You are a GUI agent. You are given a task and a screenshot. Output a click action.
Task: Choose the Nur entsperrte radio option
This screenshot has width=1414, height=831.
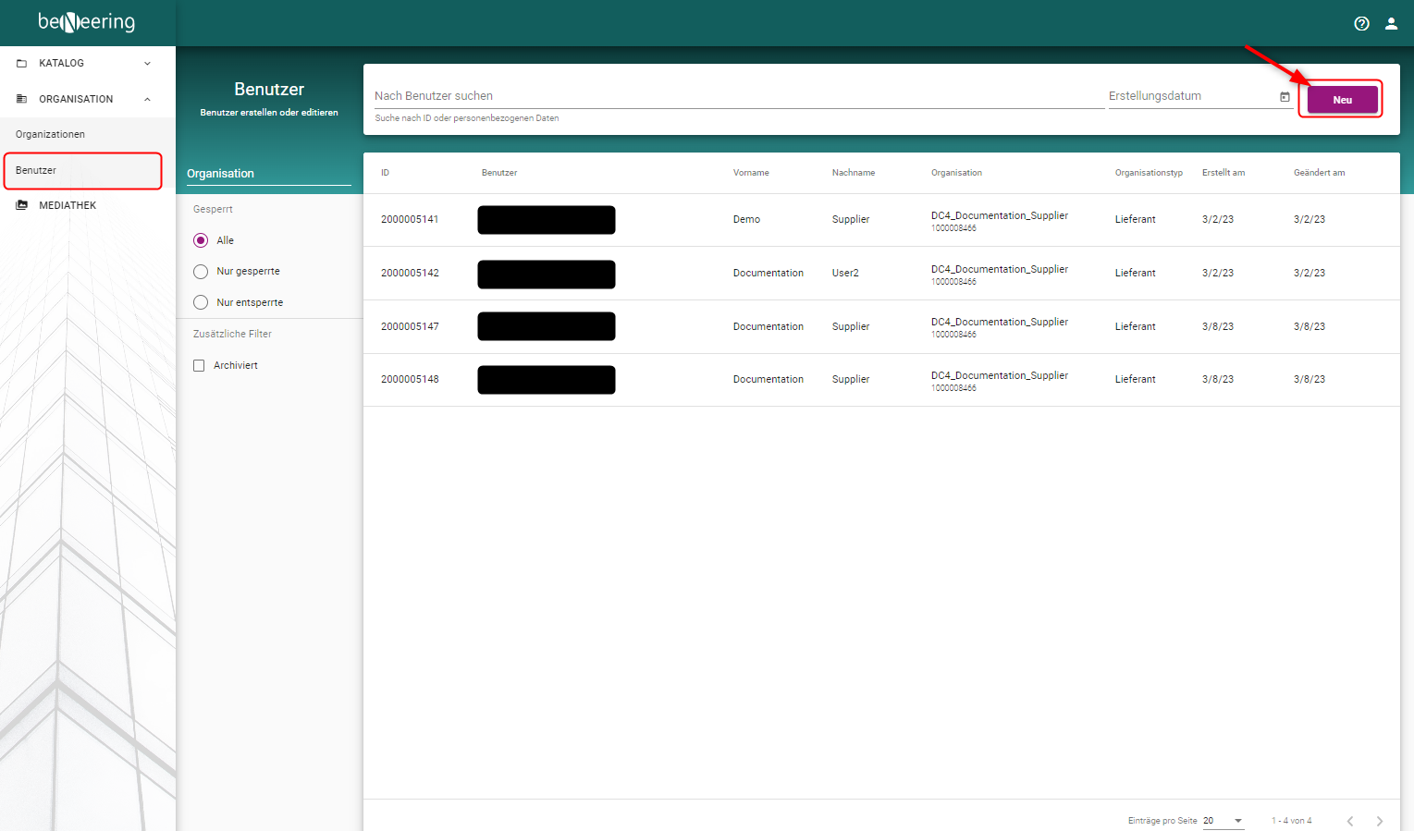[201, 303]
